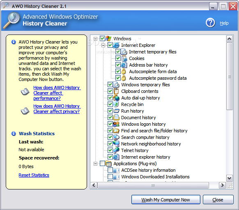Click the blue question mark Help icon
This screenshot has height=210, width=239.
point(210,23)
